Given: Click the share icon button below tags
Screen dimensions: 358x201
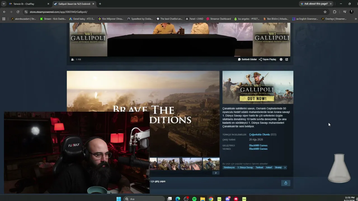Looking at the screenshot, I should pos(286,183).
